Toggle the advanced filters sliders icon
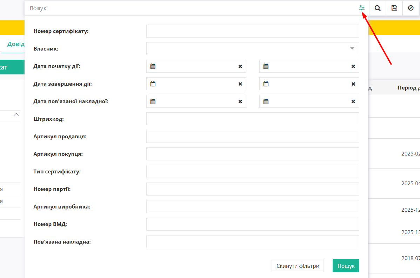The image size is (420, 278). [362, 8]
